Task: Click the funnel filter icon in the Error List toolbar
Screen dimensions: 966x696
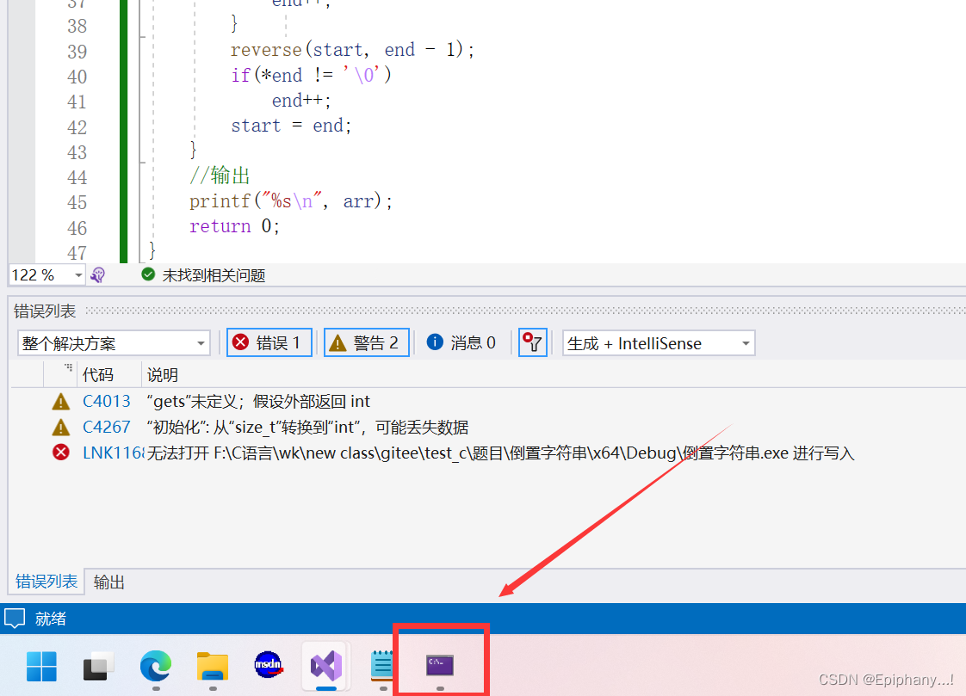Action: click(x=532, y=342)
